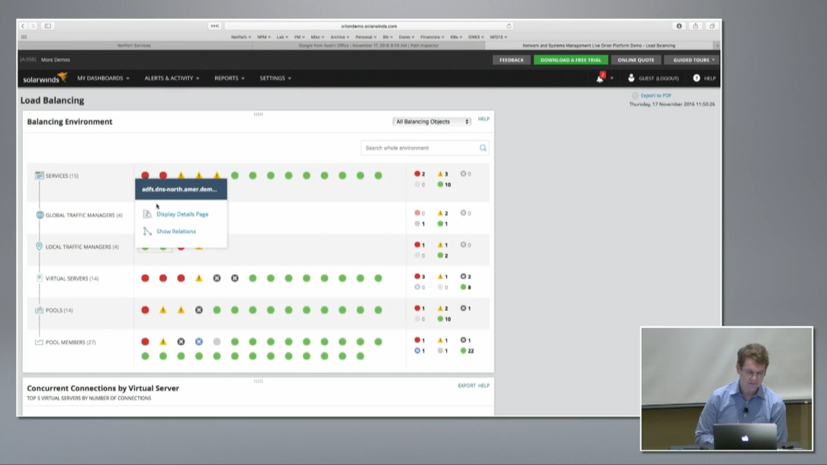Open the NPM bookmarks folder
827x465 pixels.
click(264, 37)
